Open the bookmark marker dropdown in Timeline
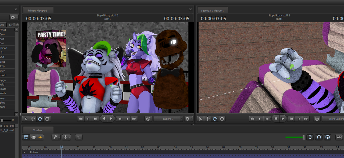 [56, 137]
